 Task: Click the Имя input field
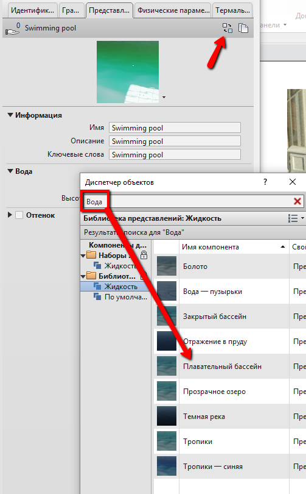(175, 128)
